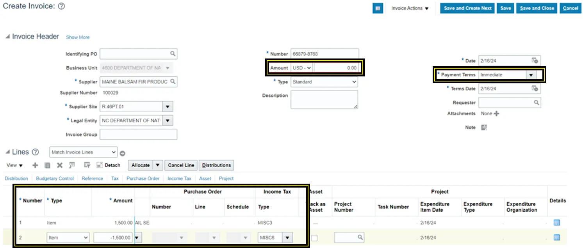
Task: Select the Income Tax tab
Action: [x=179, y=179]
